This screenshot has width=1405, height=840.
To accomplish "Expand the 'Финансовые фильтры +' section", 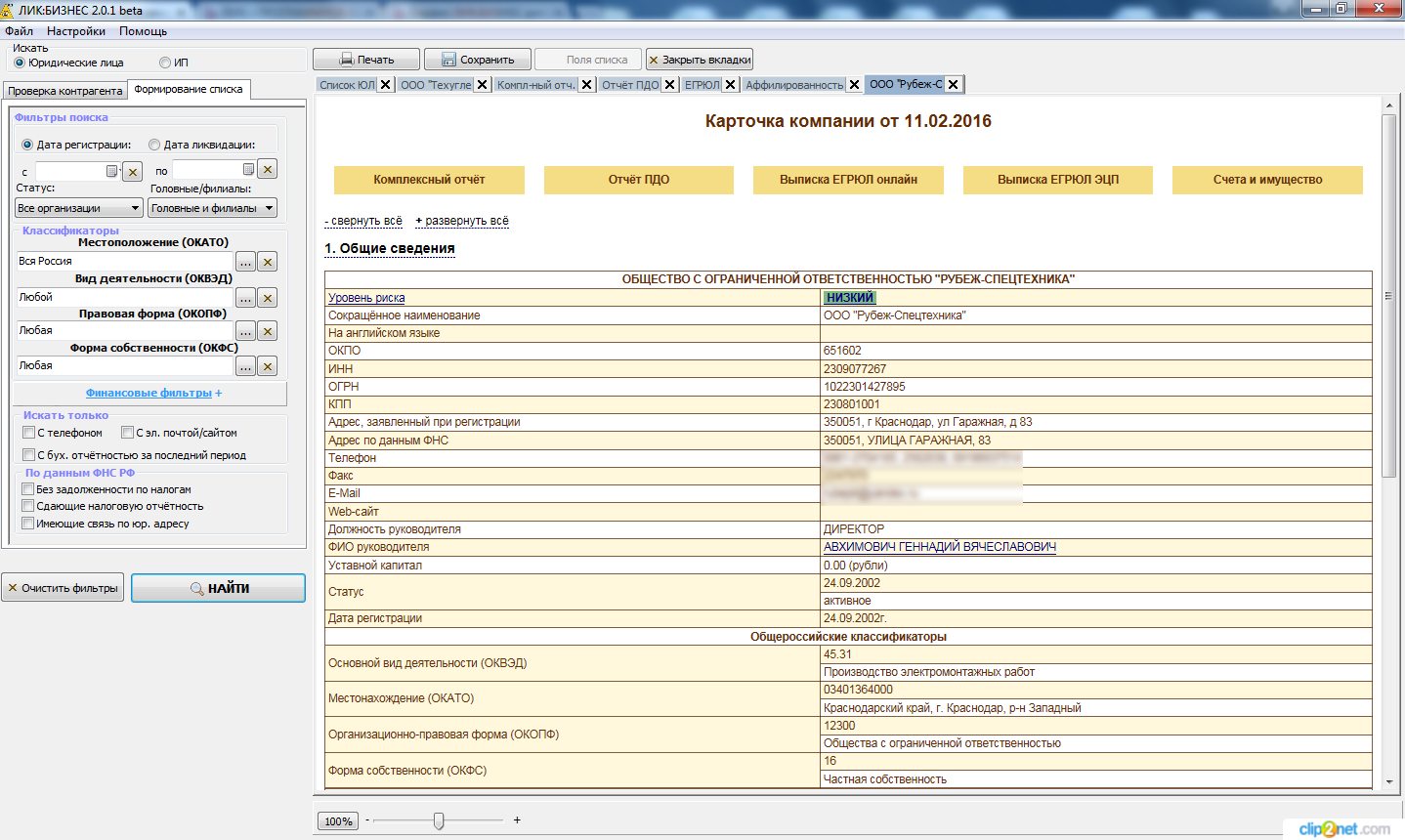I will 153,393.
